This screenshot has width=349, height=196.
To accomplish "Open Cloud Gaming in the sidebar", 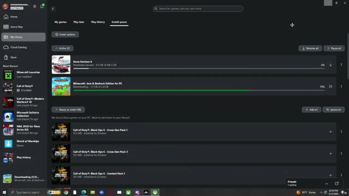I will (23, 47).
